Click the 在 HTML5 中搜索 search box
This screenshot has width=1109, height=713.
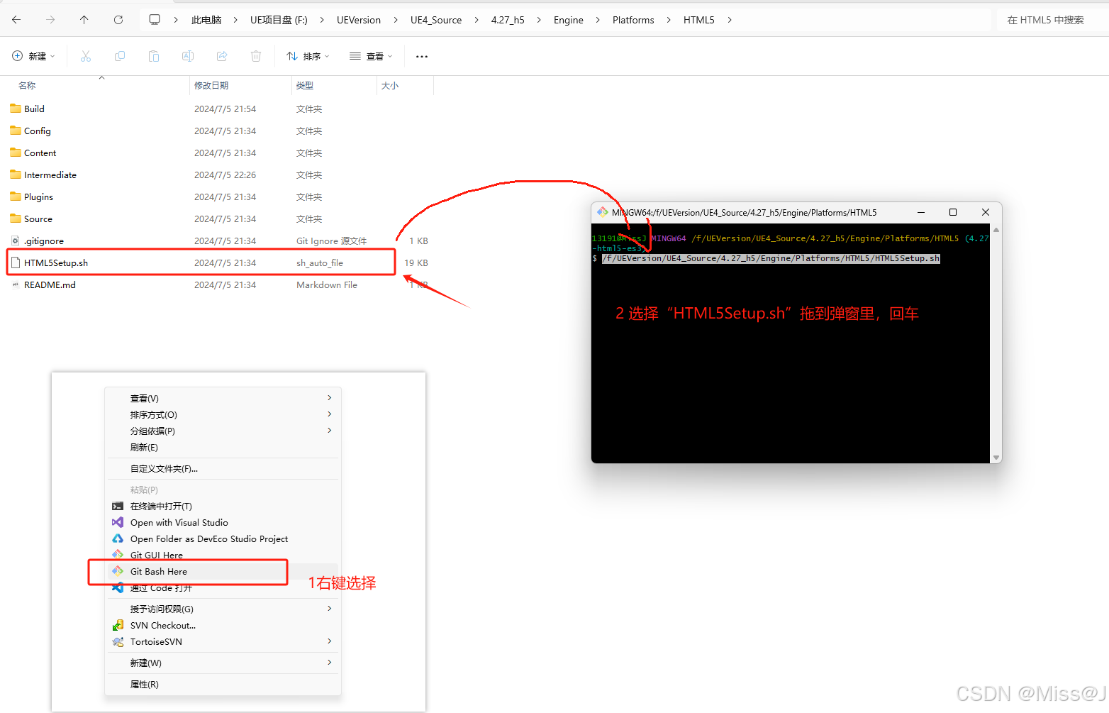tap(1052, 20)
